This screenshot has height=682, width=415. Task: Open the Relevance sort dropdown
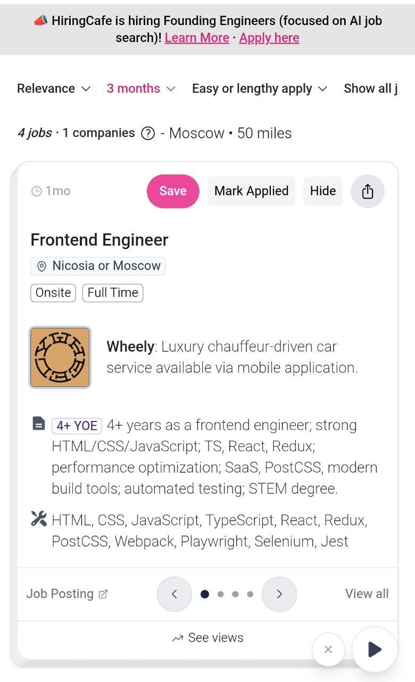pos(54,88)
